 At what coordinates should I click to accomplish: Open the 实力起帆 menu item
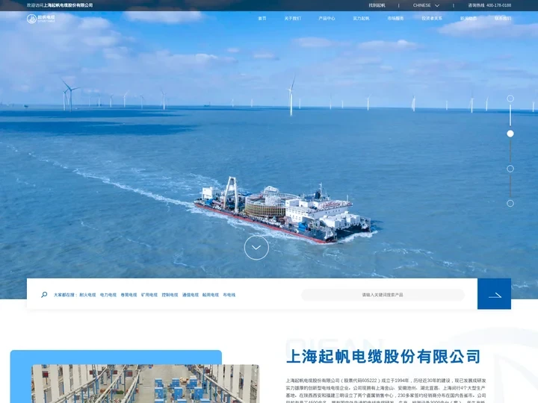361,19
